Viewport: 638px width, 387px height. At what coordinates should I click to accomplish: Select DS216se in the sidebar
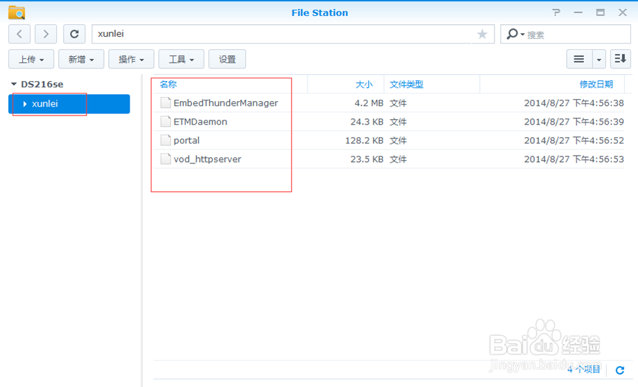(42, 84)
